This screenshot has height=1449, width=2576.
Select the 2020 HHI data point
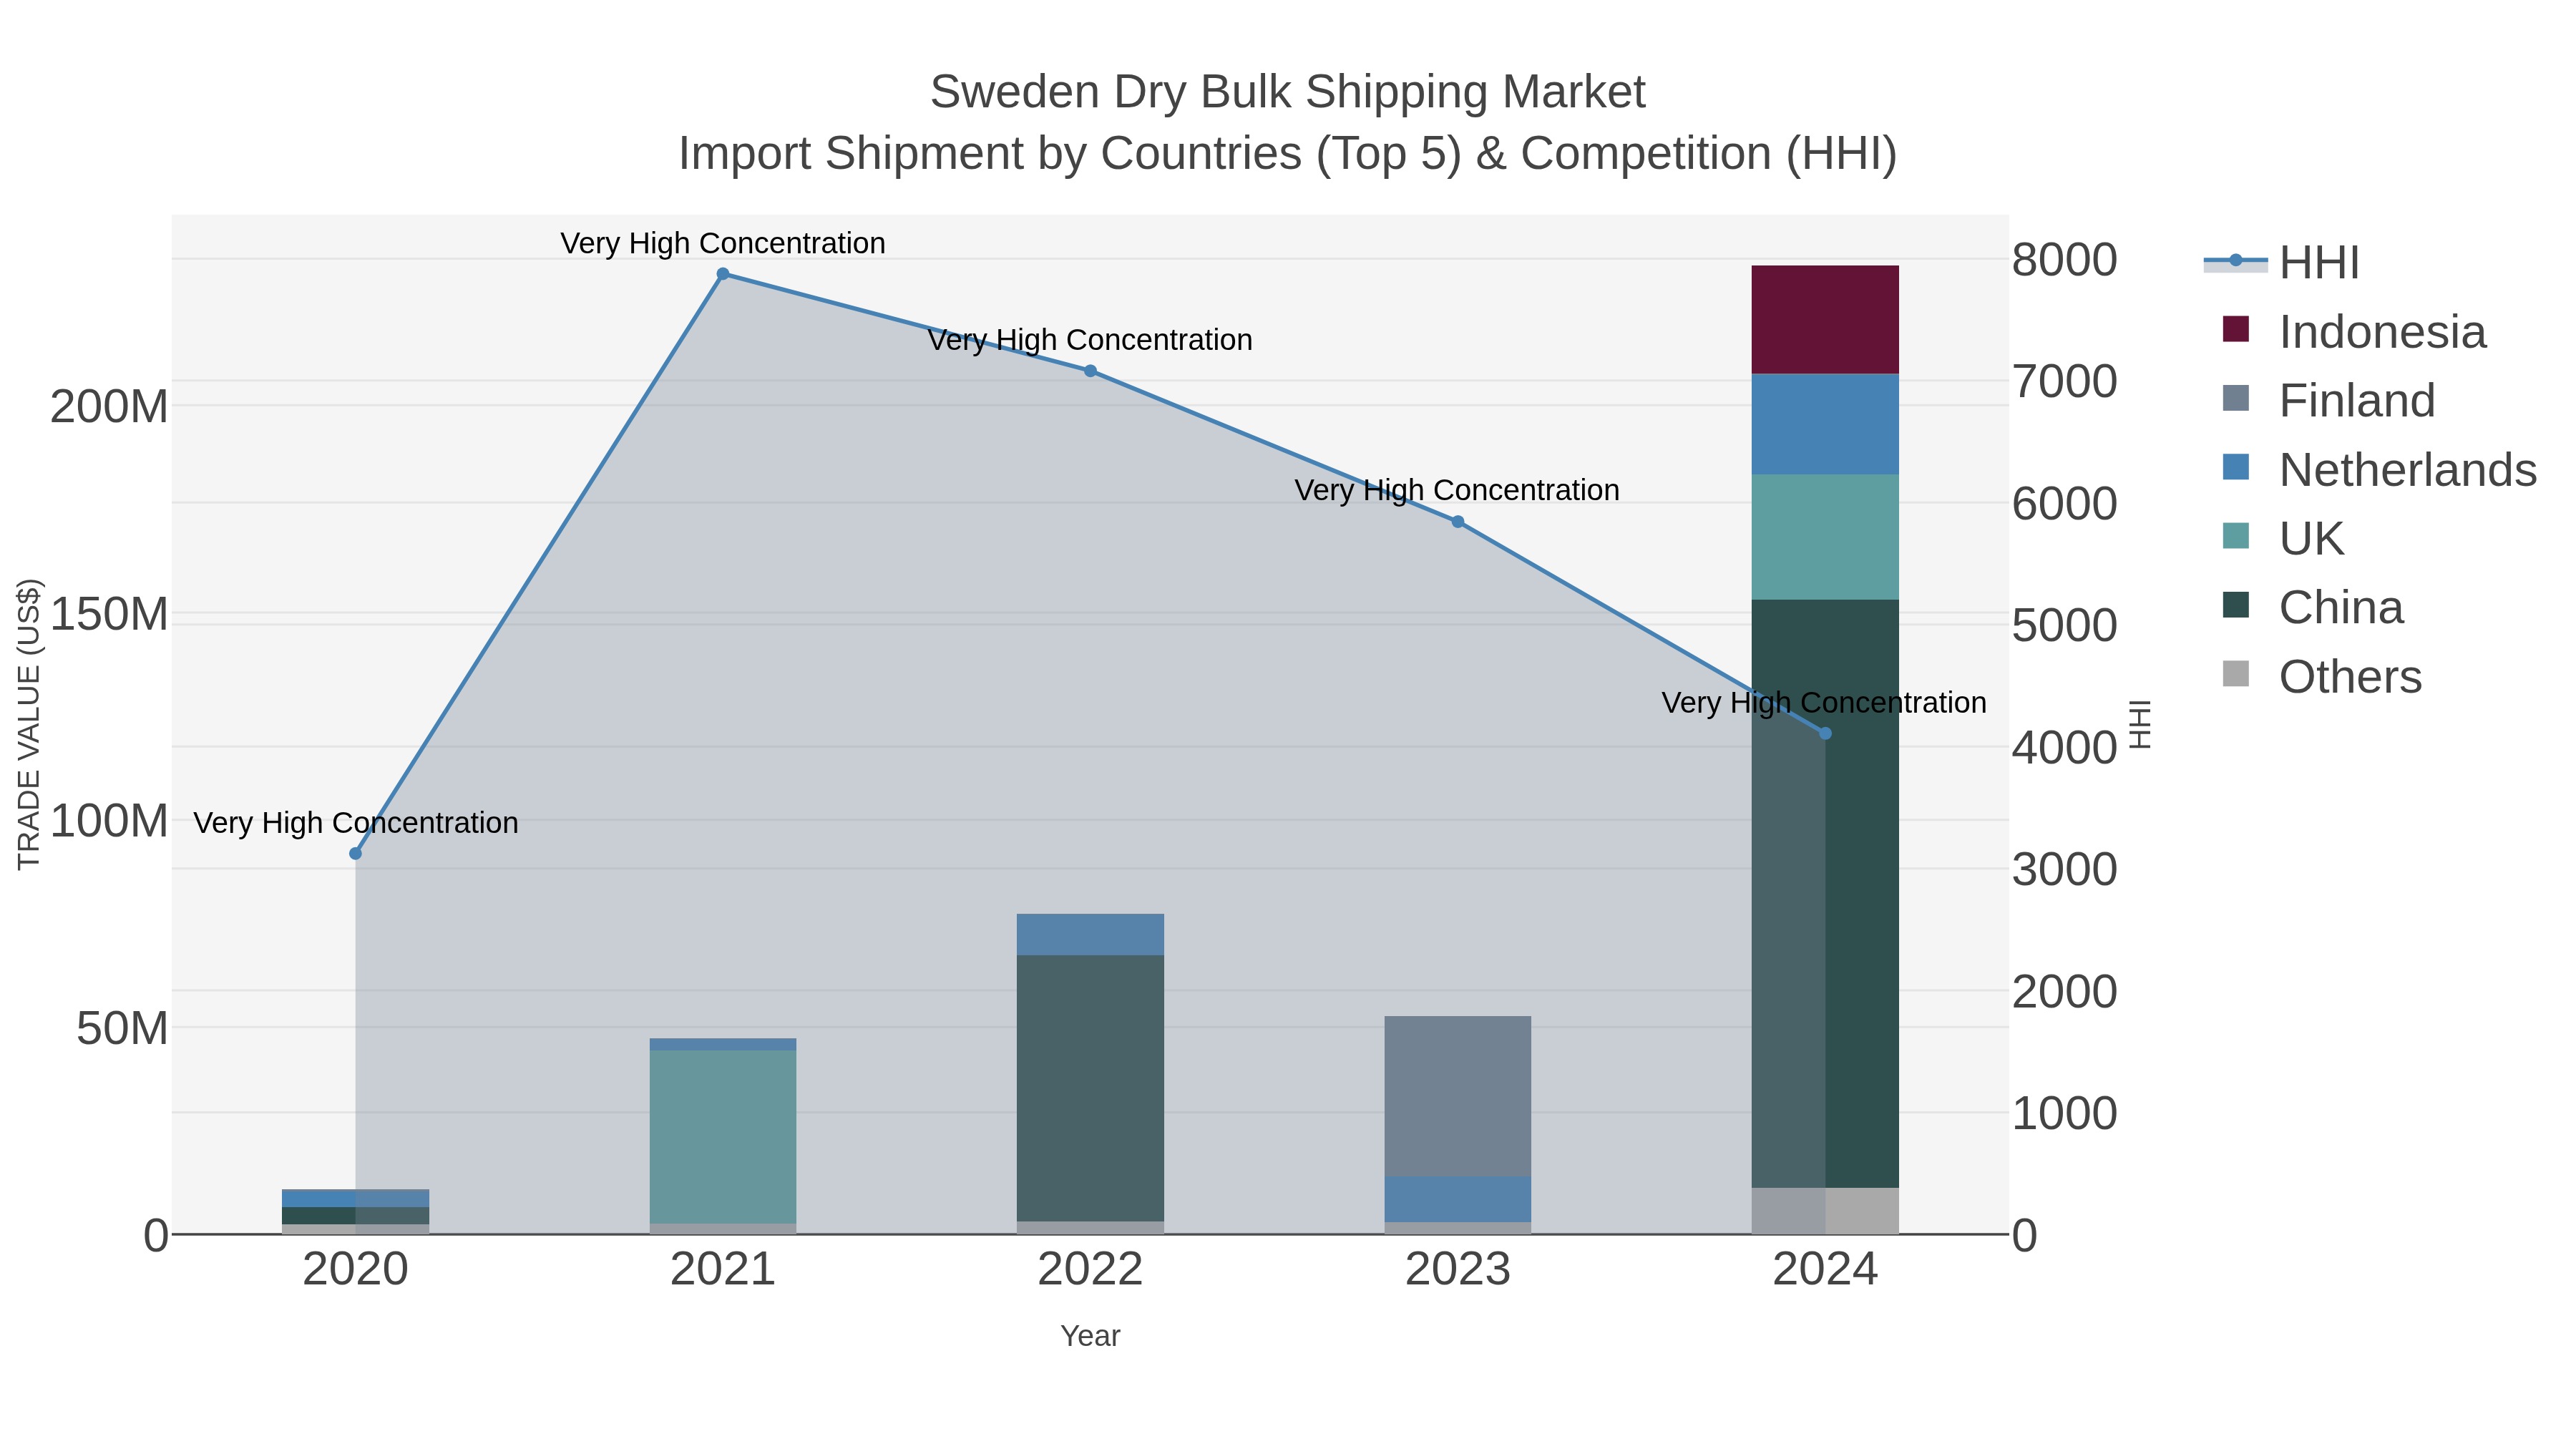point(355,853)
